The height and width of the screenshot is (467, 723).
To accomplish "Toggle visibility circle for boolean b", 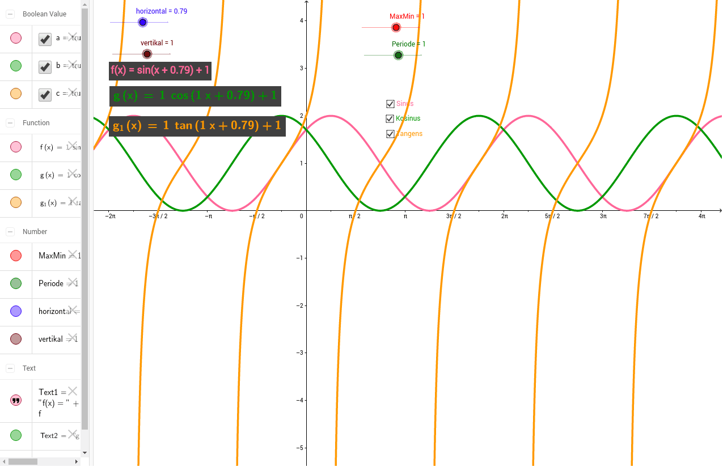I will (x=16, y=66).
